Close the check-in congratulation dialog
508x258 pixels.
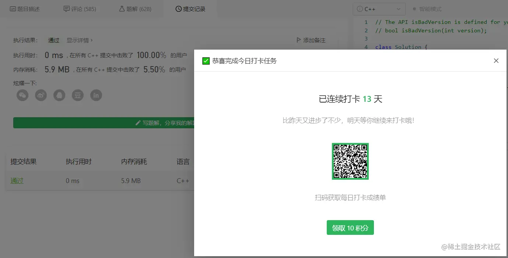pos(496,61)
